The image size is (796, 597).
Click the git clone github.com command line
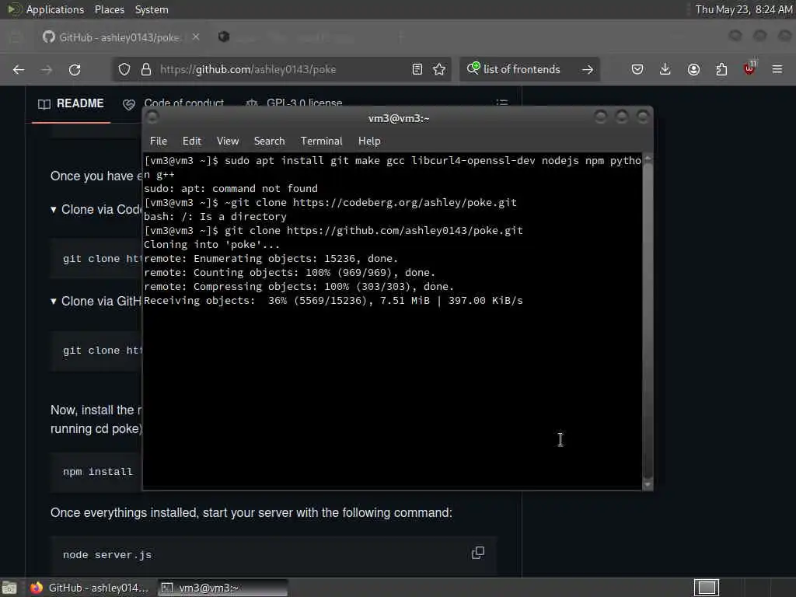click(x=333, y=230)
